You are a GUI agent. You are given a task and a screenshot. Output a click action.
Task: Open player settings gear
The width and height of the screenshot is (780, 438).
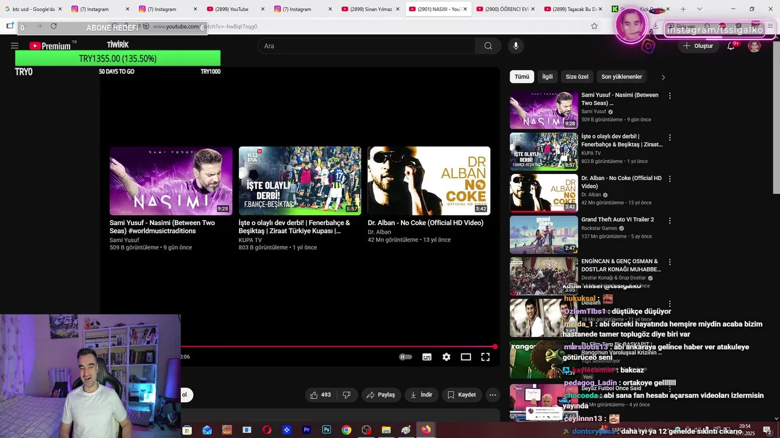click(446, 357)
